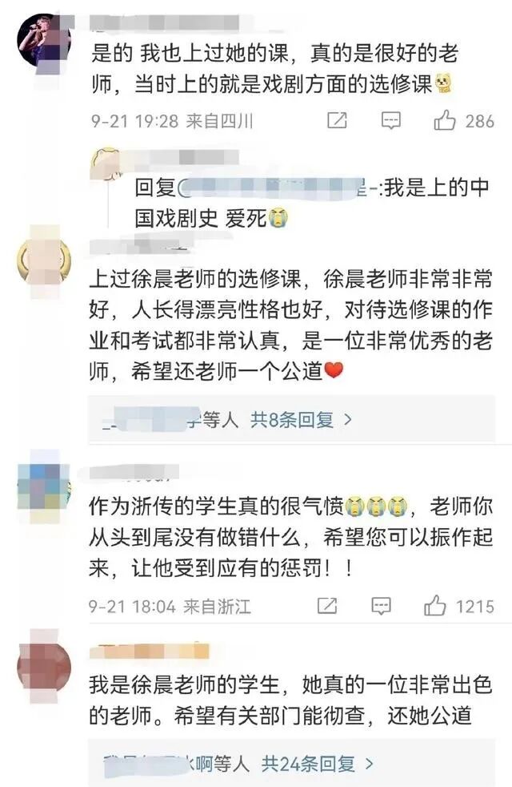Tap chevron next to 共24条回复
The image size is (512, 787).
(370, 764)
